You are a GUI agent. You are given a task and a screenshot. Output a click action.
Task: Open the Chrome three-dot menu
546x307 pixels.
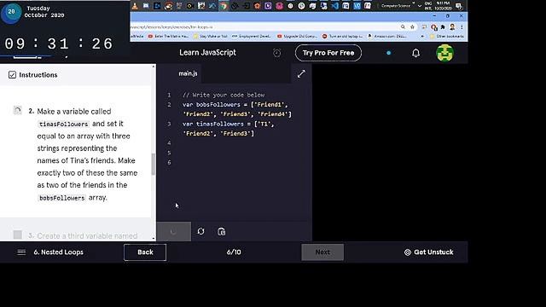(462, 26)
